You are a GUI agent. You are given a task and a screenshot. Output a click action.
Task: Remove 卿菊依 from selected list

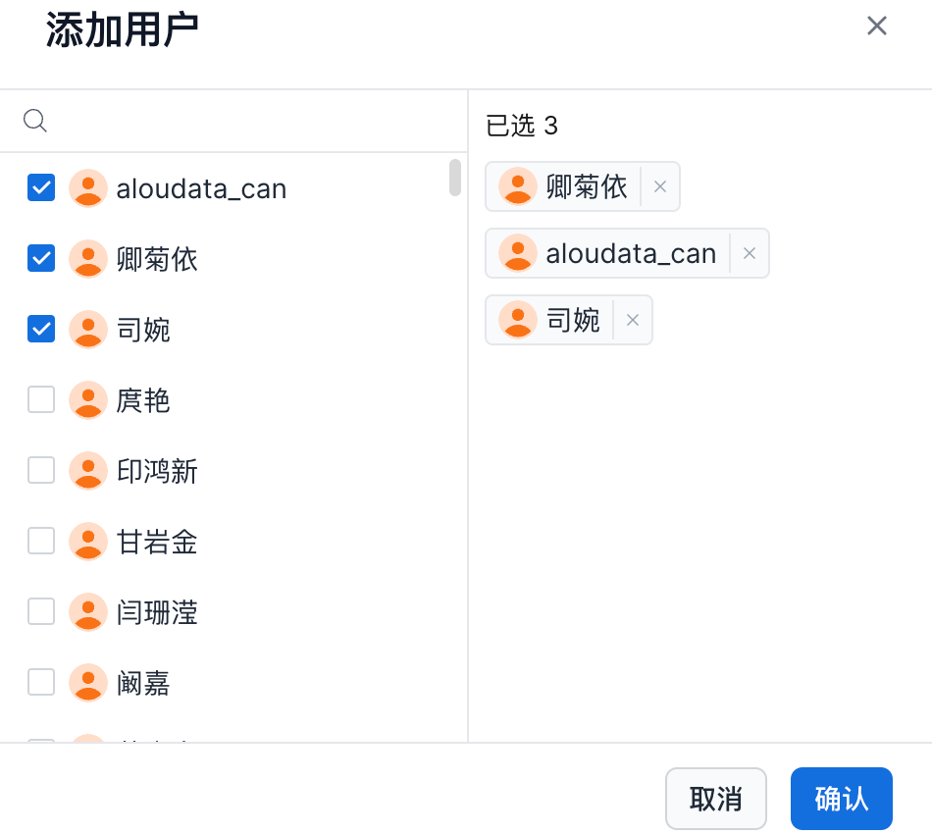(x=660, y=186)
